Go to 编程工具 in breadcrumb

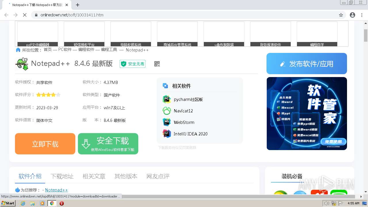[109, 49]
